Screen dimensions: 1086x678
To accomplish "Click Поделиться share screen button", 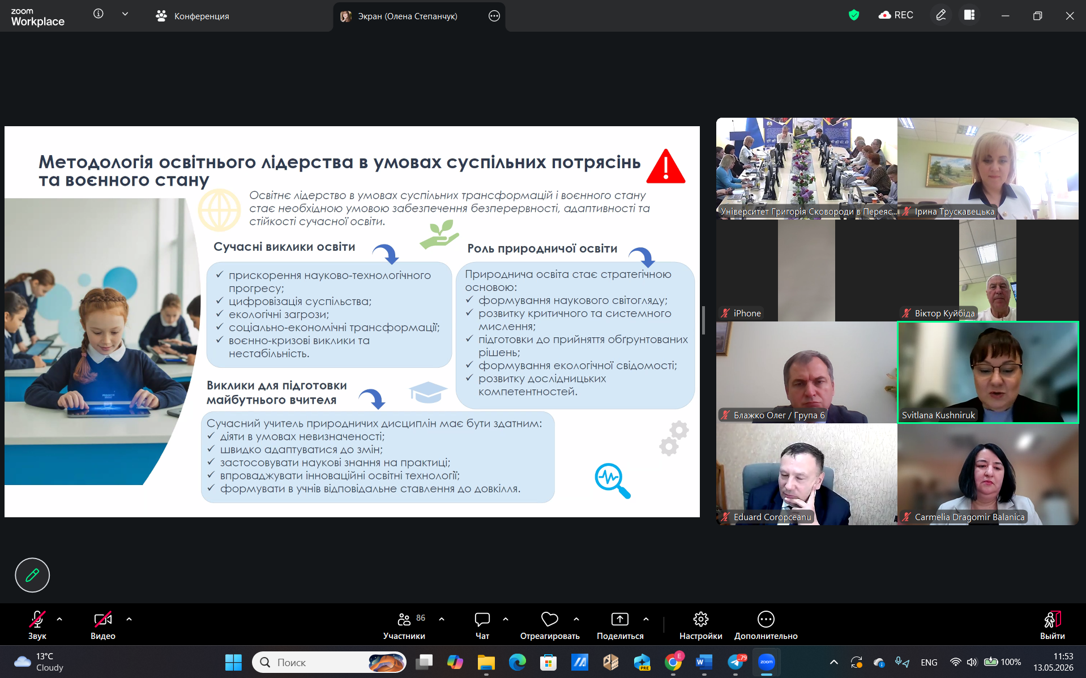I will click(620, 625).
